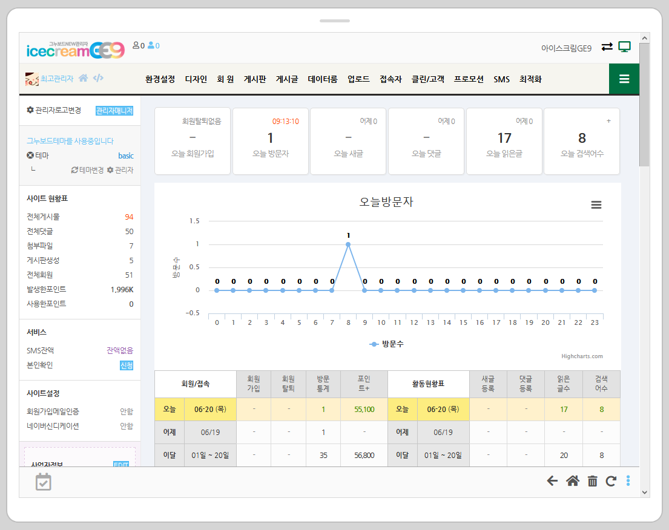The image size is (669, 530).
Task: Select the 게시판 menu item
Action: tap(254, 79)
